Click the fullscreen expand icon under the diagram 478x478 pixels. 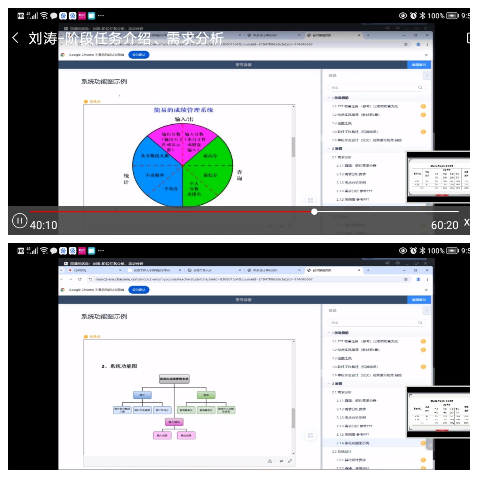click(290, 461)
